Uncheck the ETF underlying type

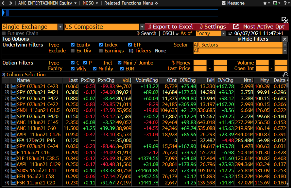tap(130, 45)
